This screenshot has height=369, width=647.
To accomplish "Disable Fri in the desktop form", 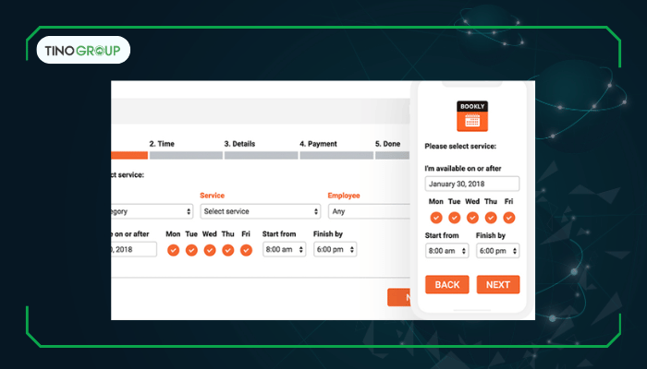I will (246, 250).
